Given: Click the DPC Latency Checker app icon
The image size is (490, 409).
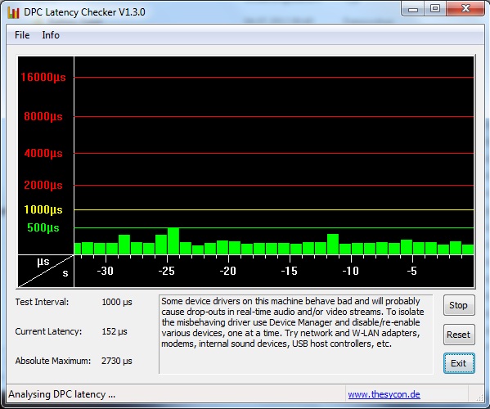Looking at the screenshot, I should 13,12.
